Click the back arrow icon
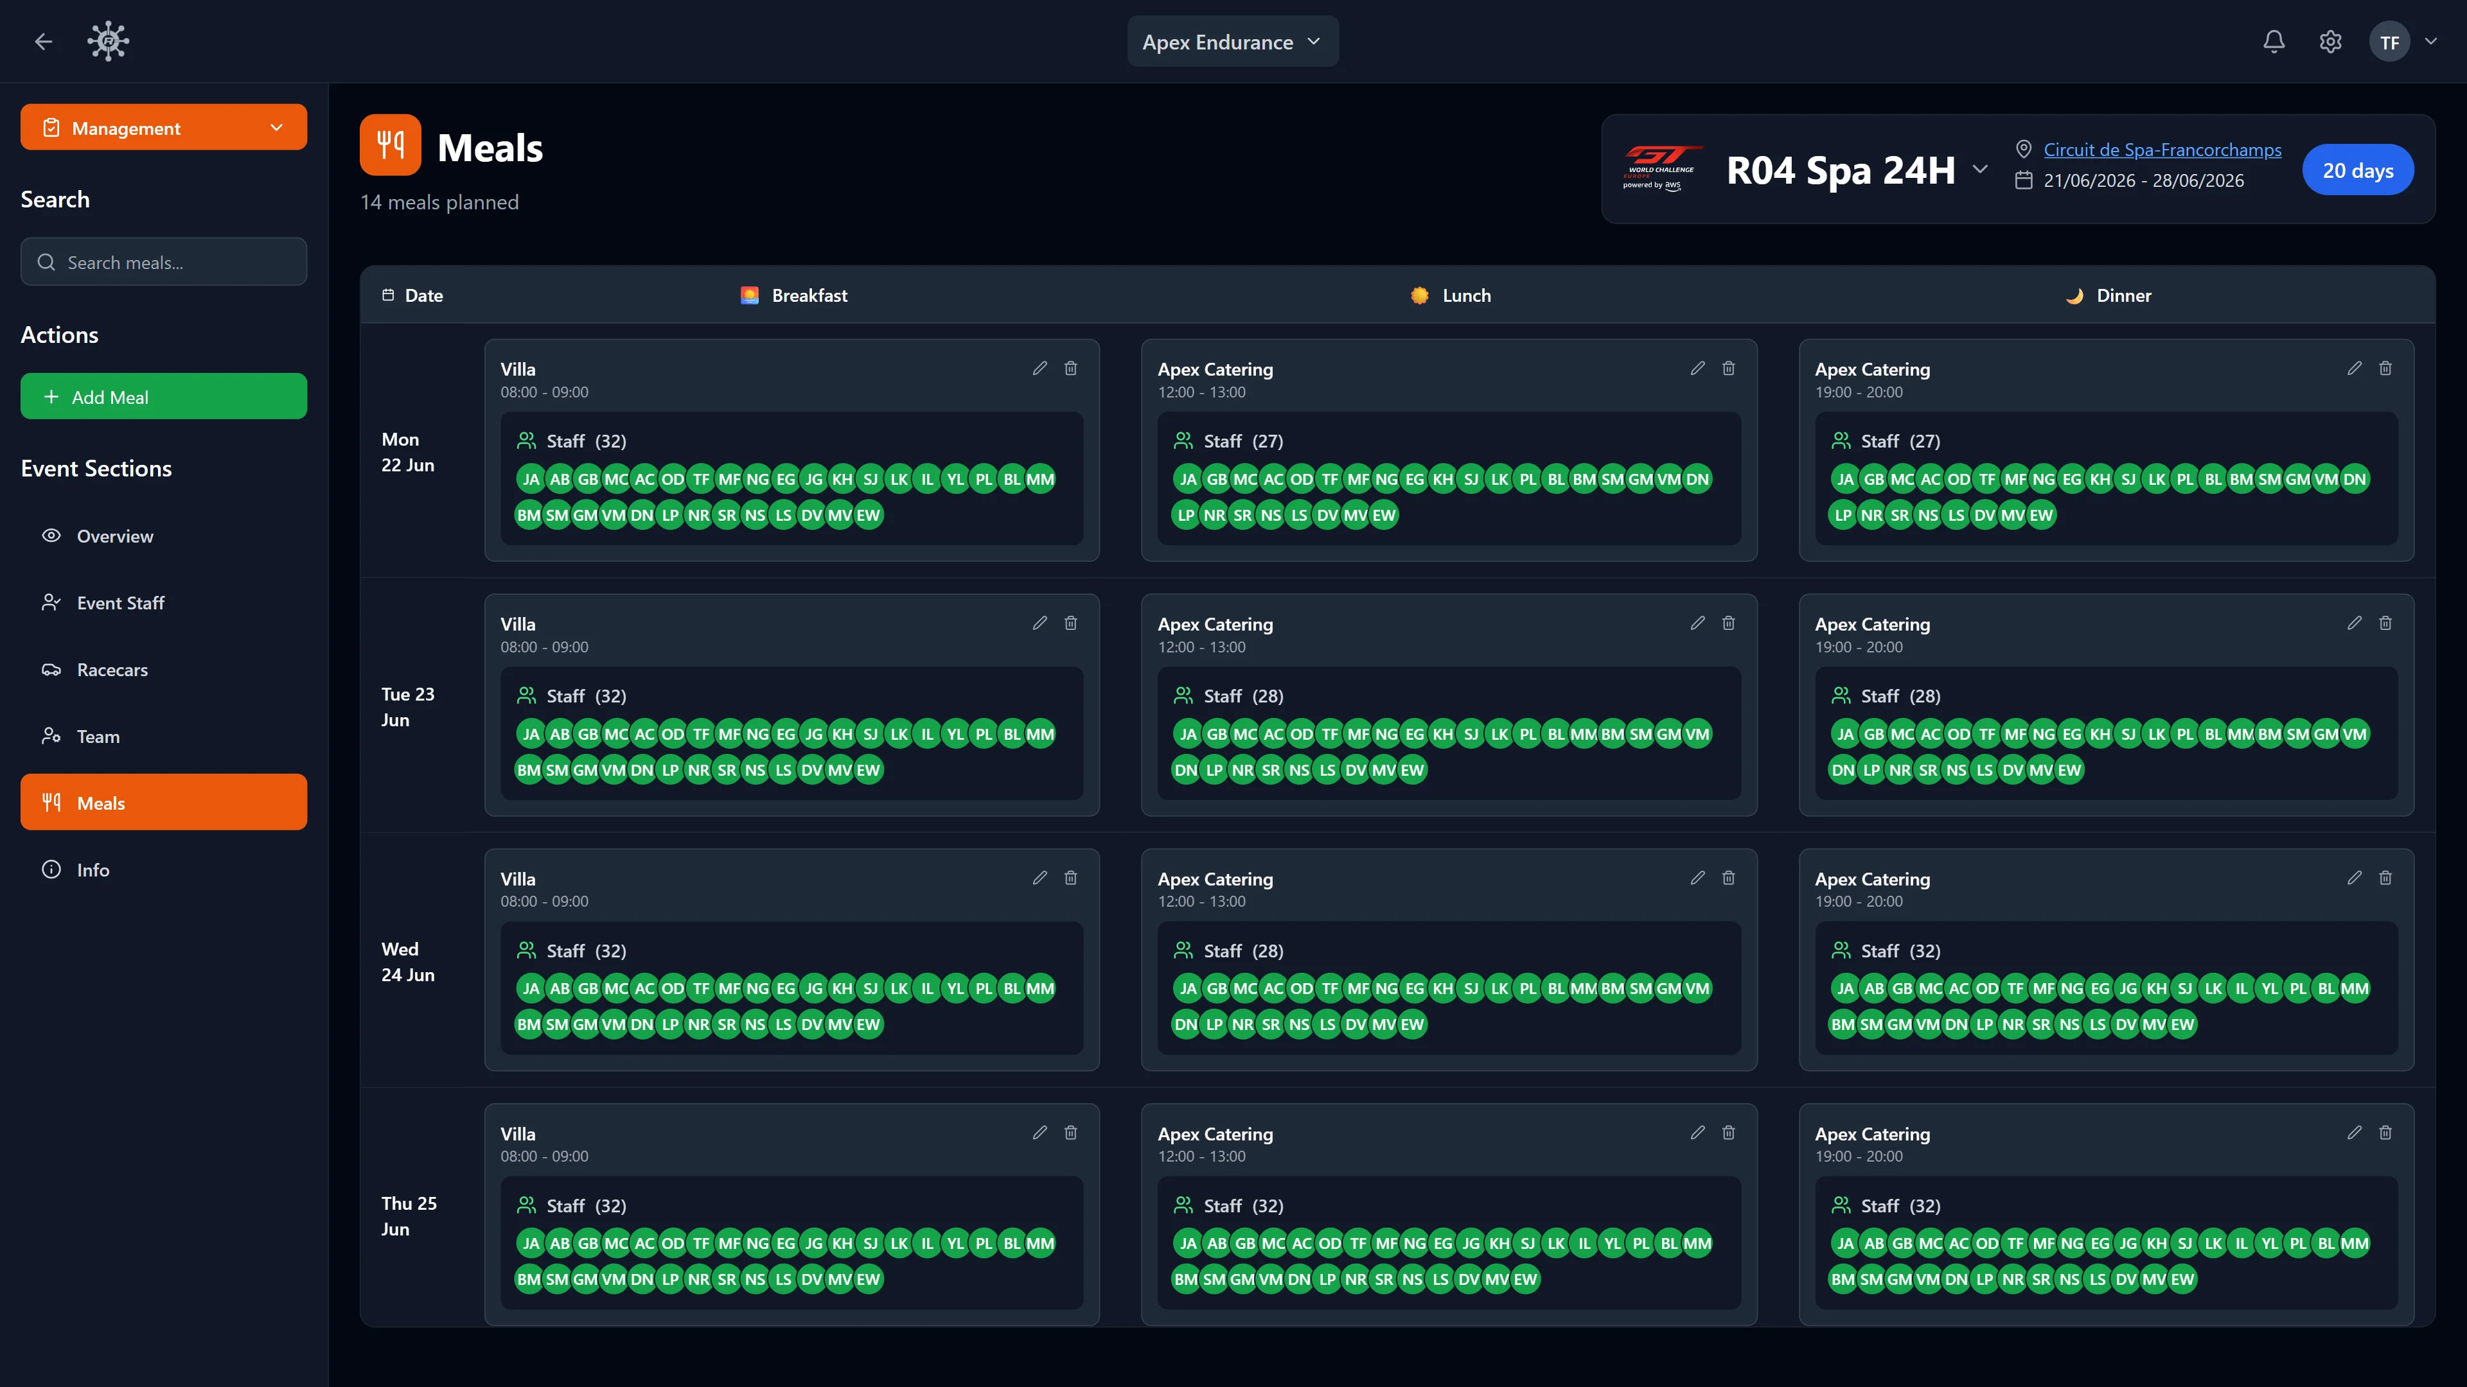2467x1387 pixels. (x=43, y=41)
